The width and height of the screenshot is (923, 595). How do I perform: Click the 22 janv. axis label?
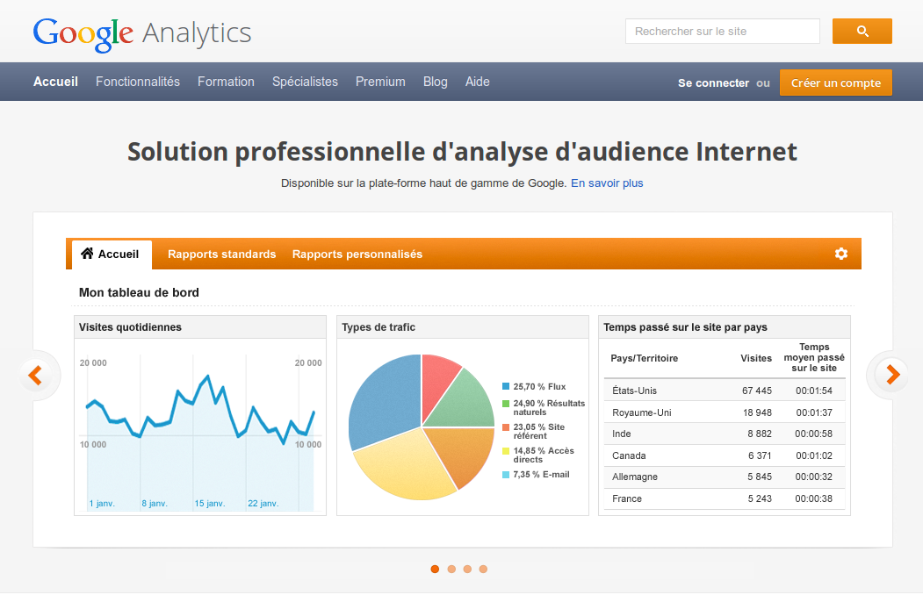[x=263, y=503]
